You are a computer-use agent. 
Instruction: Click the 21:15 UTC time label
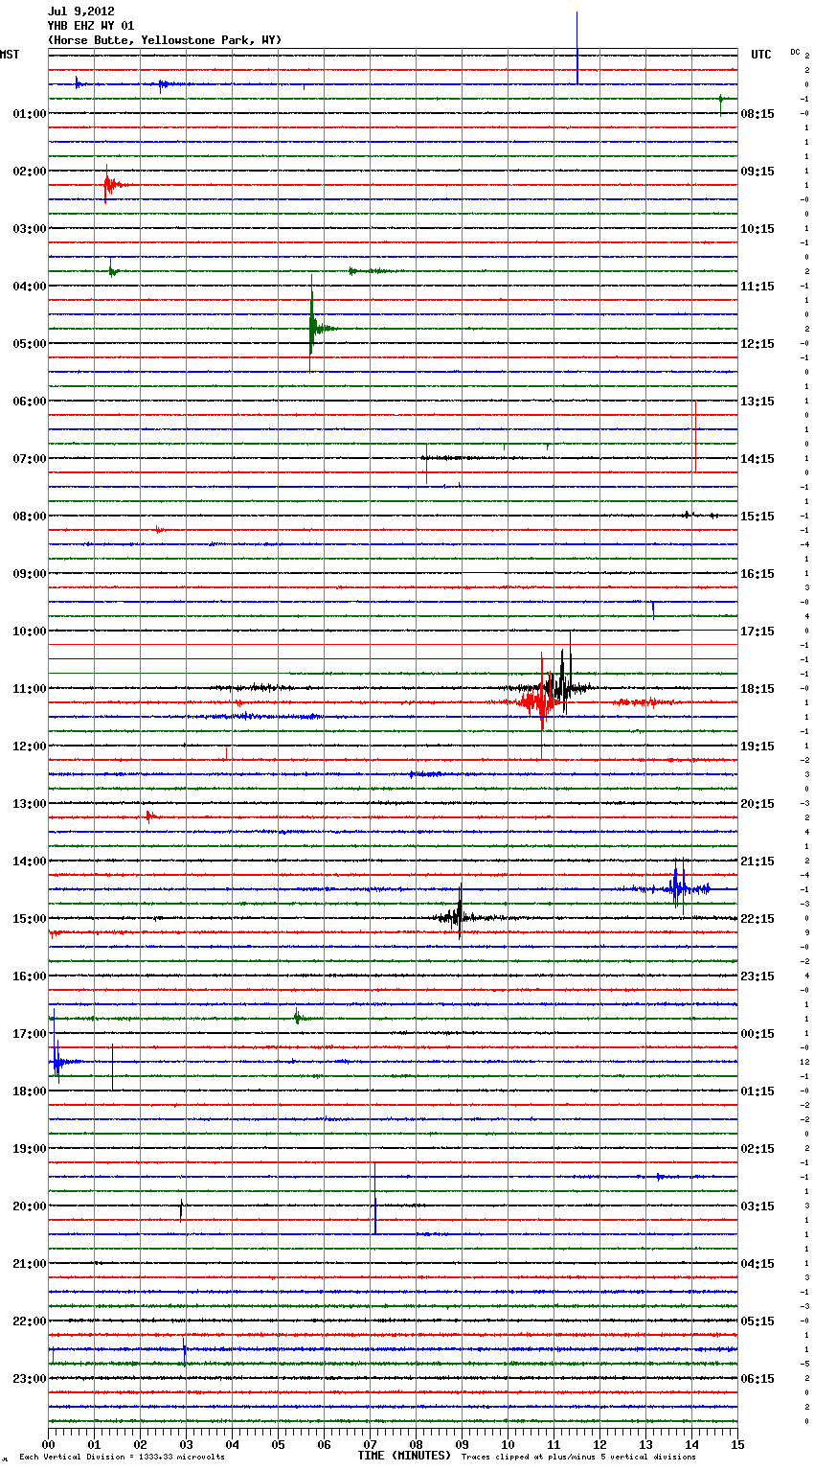click(x=757, y=861)
